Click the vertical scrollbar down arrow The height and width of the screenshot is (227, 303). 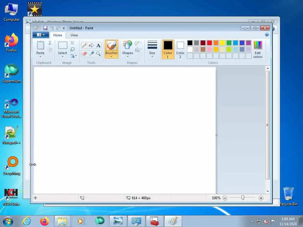click(267, 192)
